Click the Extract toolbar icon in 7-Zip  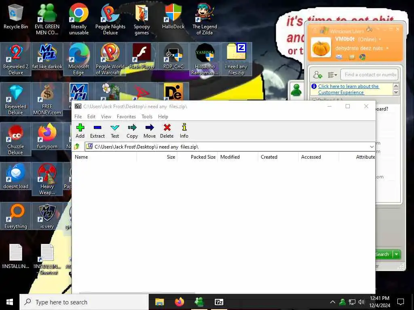click(97, 131)
